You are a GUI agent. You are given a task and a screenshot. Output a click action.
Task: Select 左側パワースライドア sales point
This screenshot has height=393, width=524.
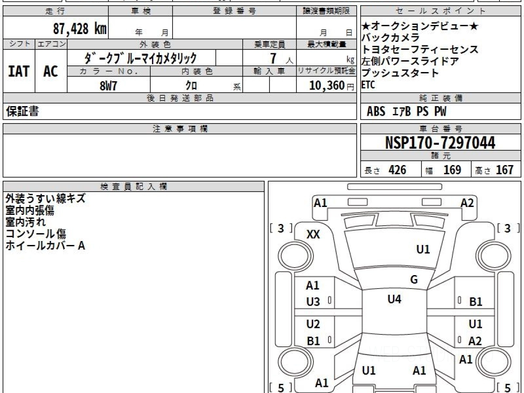tap(410, 61)
